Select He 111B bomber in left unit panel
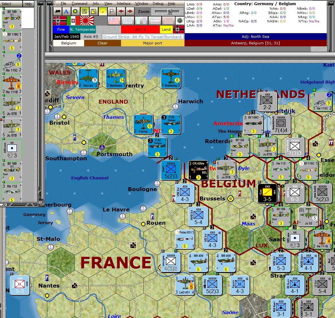335x318 pixels. click(x=12, y=85)
